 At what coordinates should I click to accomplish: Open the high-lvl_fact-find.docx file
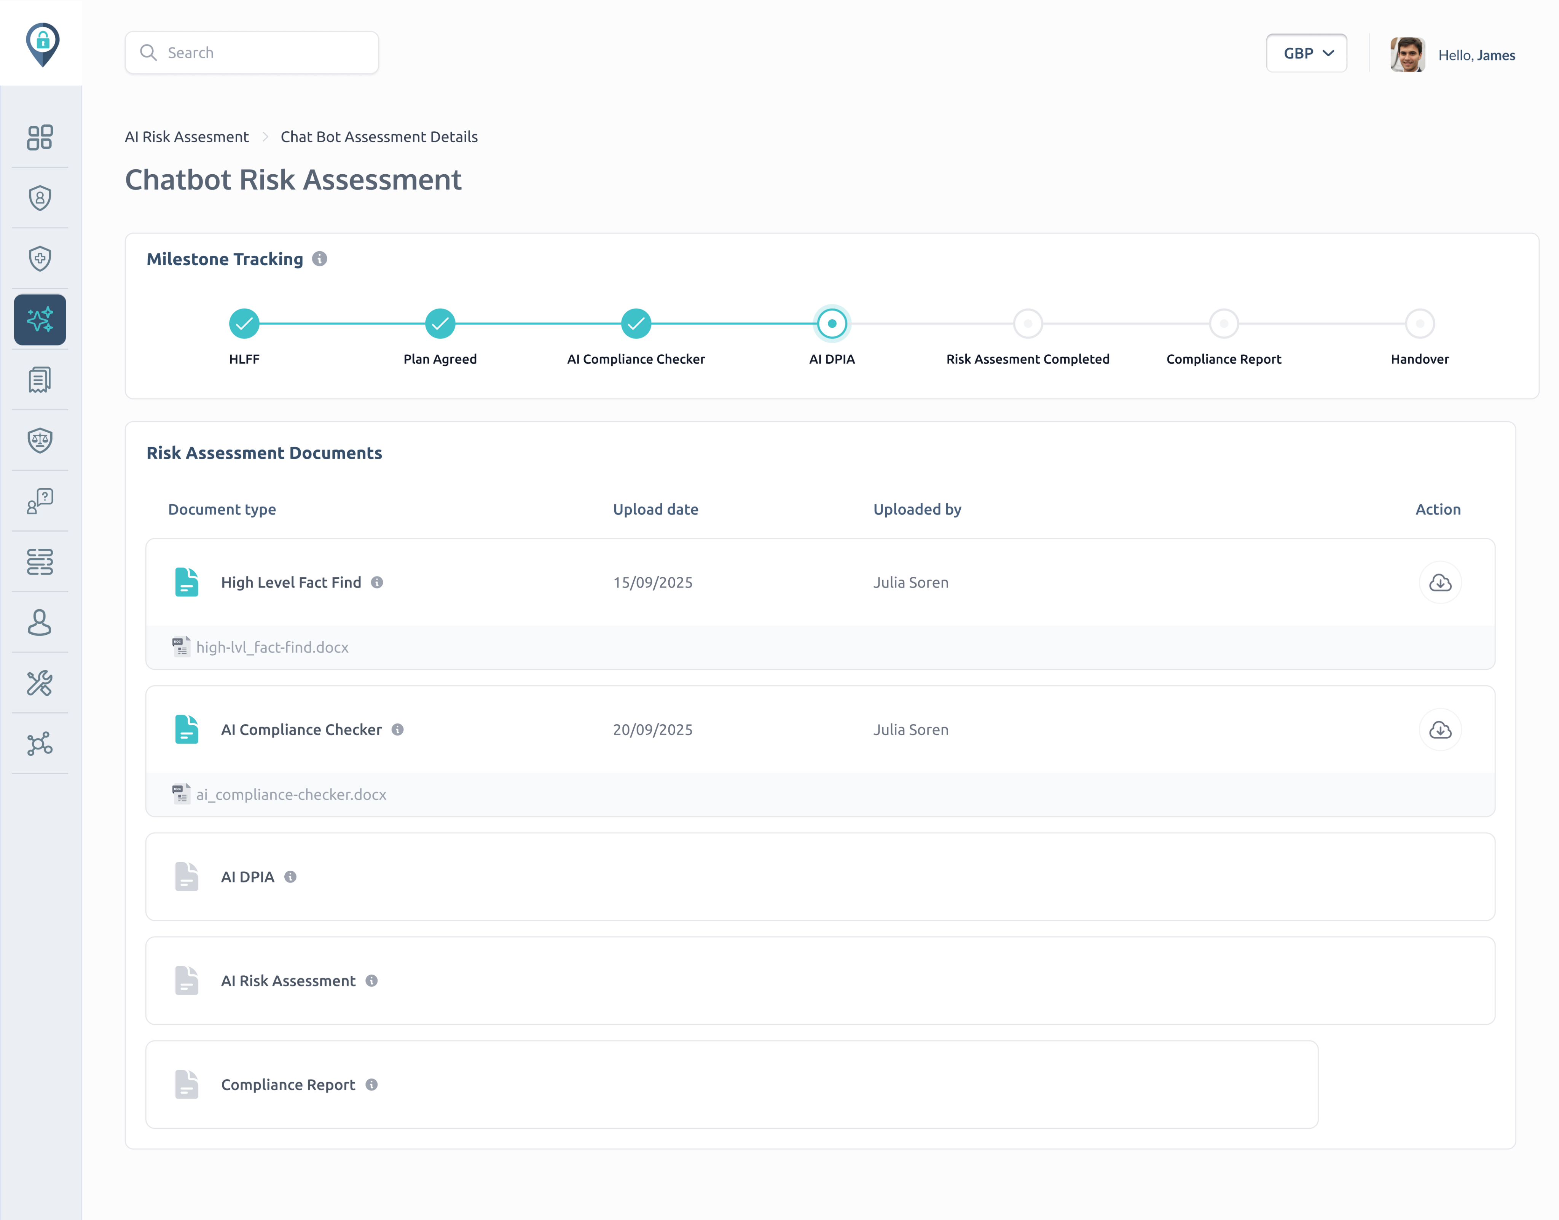coord(271,648)
